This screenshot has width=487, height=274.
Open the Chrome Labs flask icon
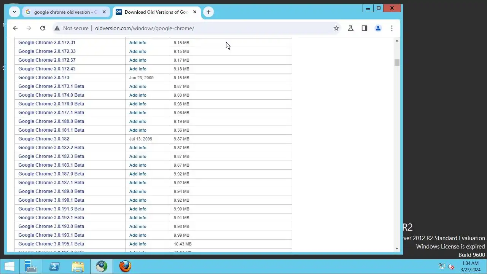point(351,28)
